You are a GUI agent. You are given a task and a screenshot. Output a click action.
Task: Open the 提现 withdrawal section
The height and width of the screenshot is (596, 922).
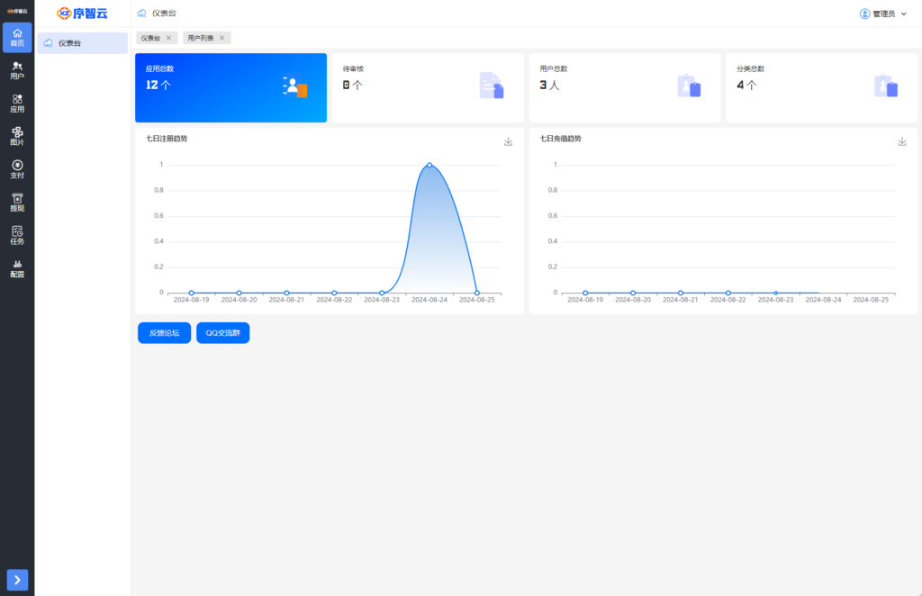[17, 203]
